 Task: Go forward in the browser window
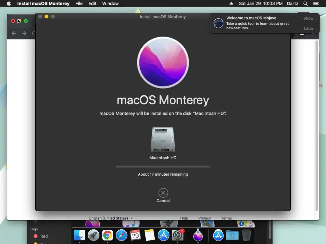[24, 33]
